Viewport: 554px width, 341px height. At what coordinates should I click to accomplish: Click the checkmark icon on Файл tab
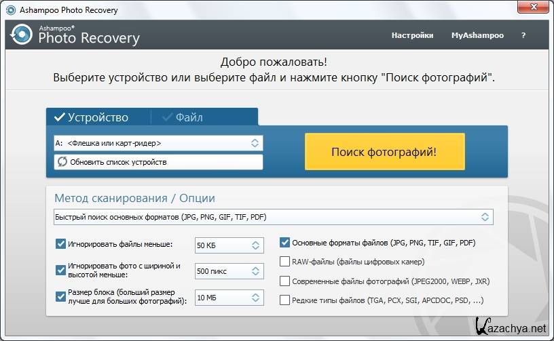click(x=166, y=117)
